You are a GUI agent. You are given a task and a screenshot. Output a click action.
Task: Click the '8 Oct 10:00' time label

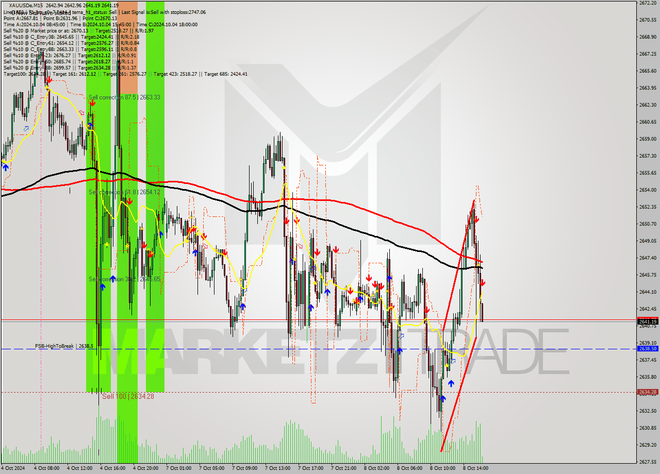pyautogui.click(x=443, y=468)
